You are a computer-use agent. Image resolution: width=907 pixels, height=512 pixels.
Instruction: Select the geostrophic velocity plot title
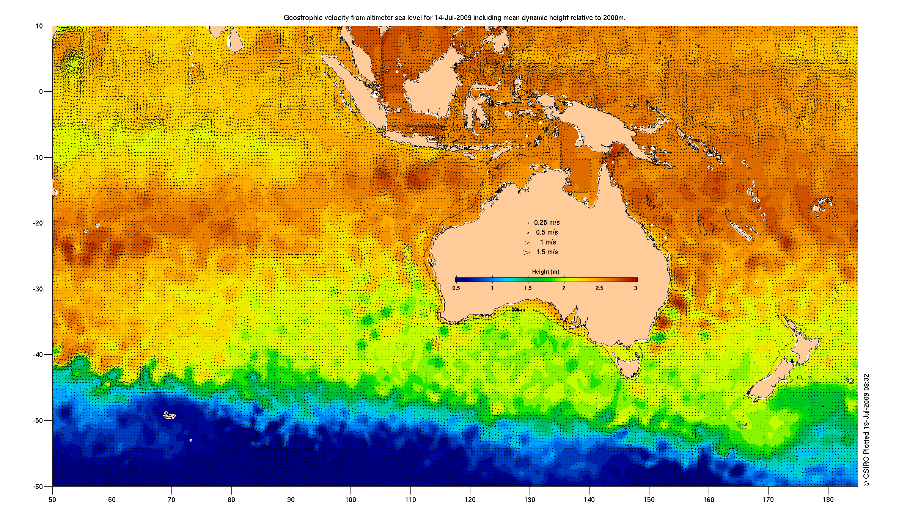pos(454,18)
